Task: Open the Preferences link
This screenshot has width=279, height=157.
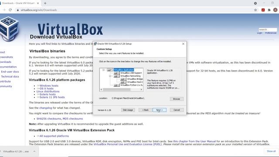Action: [271, 33]
